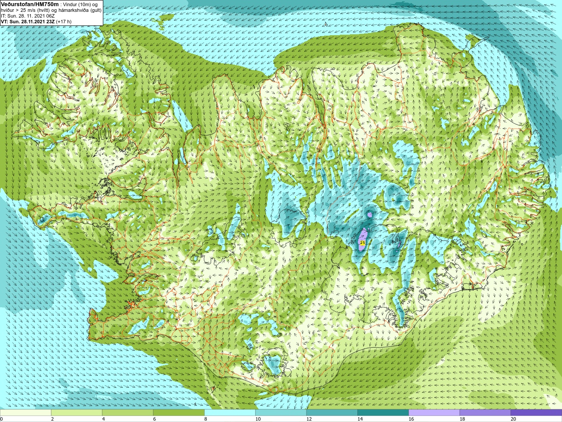Click the legend label '12'
The height and width of the screenshot is (422, 562).
[309, 419]
